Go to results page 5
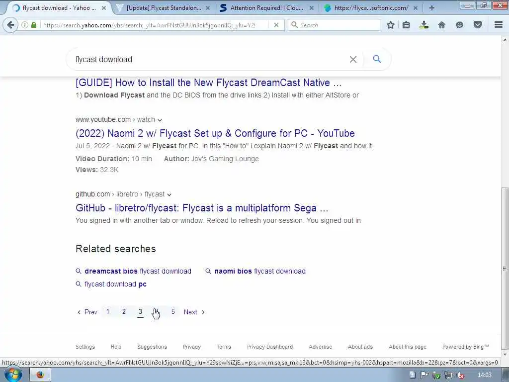 tap(173, 311)
